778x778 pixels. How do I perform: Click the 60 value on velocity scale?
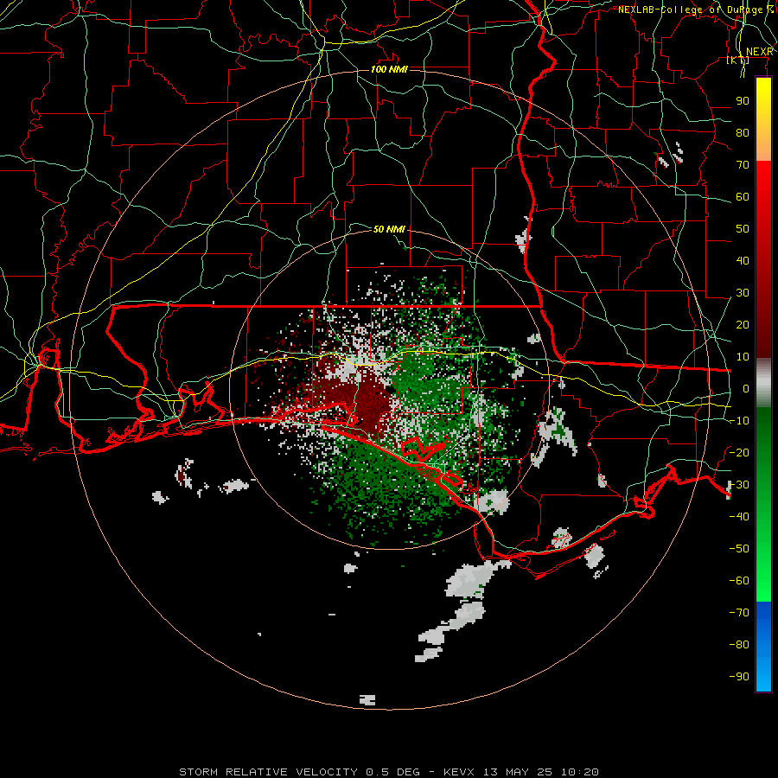point(743,197)
